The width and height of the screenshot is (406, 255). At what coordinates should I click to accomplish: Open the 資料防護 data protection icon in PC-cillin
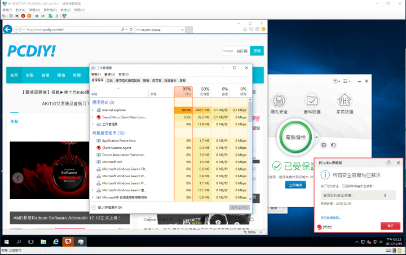click(312, 100)
